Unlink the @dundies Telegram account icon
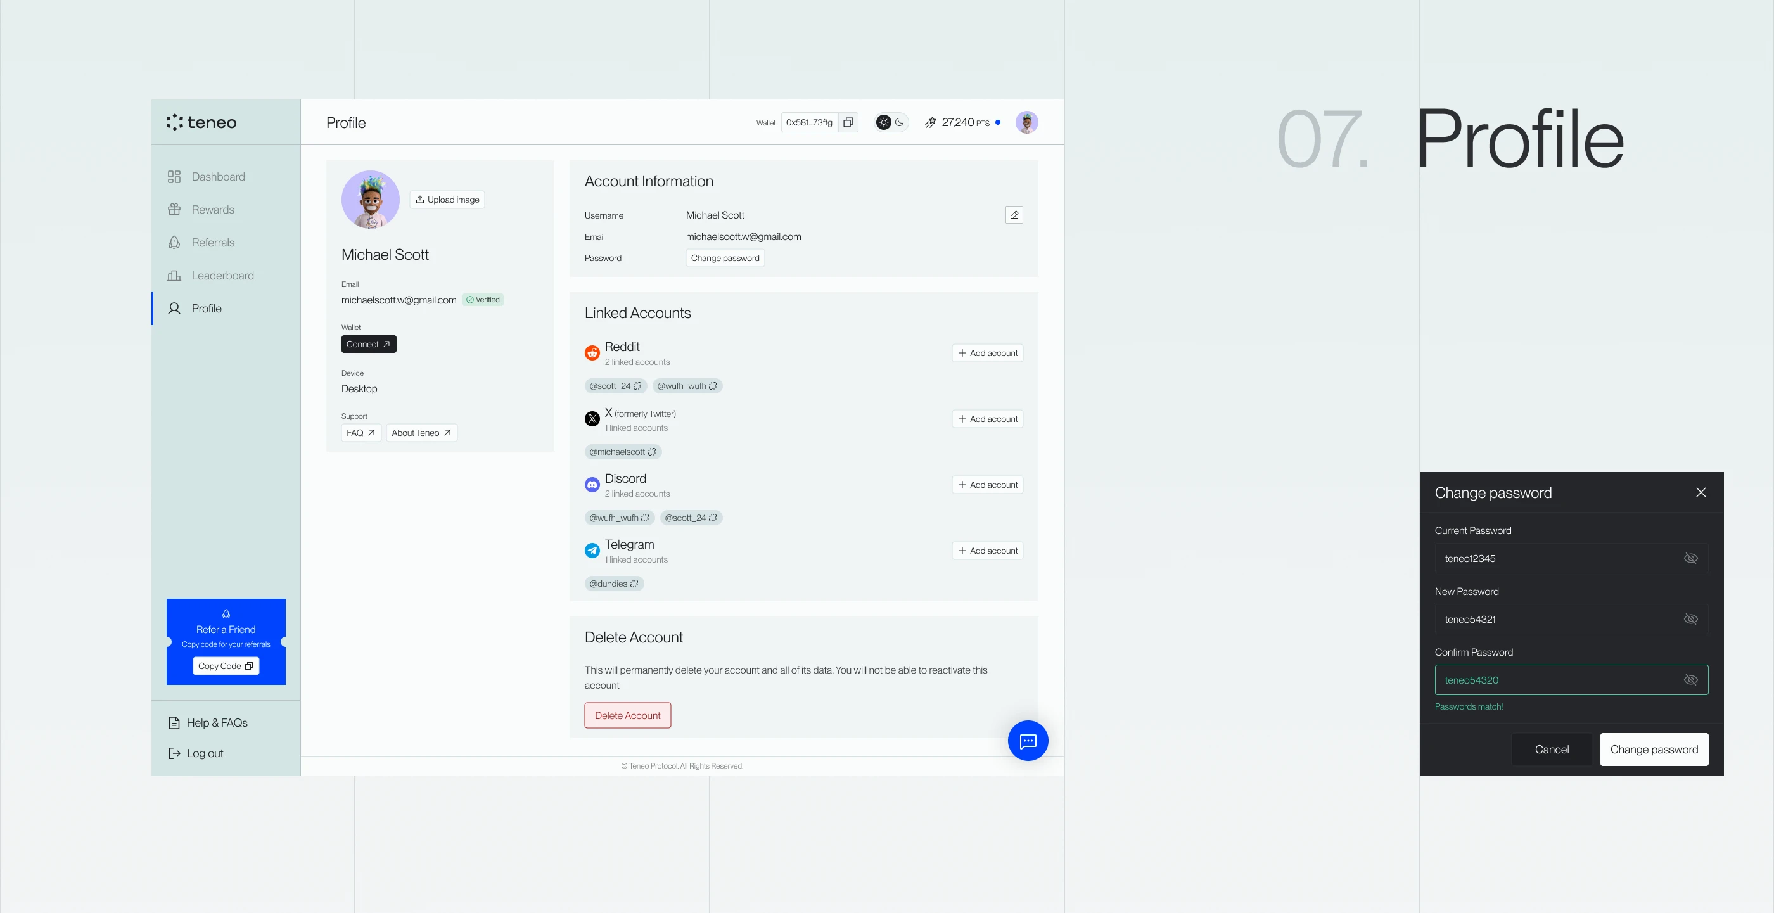The image size is (1774, 913). click(634, 584)
